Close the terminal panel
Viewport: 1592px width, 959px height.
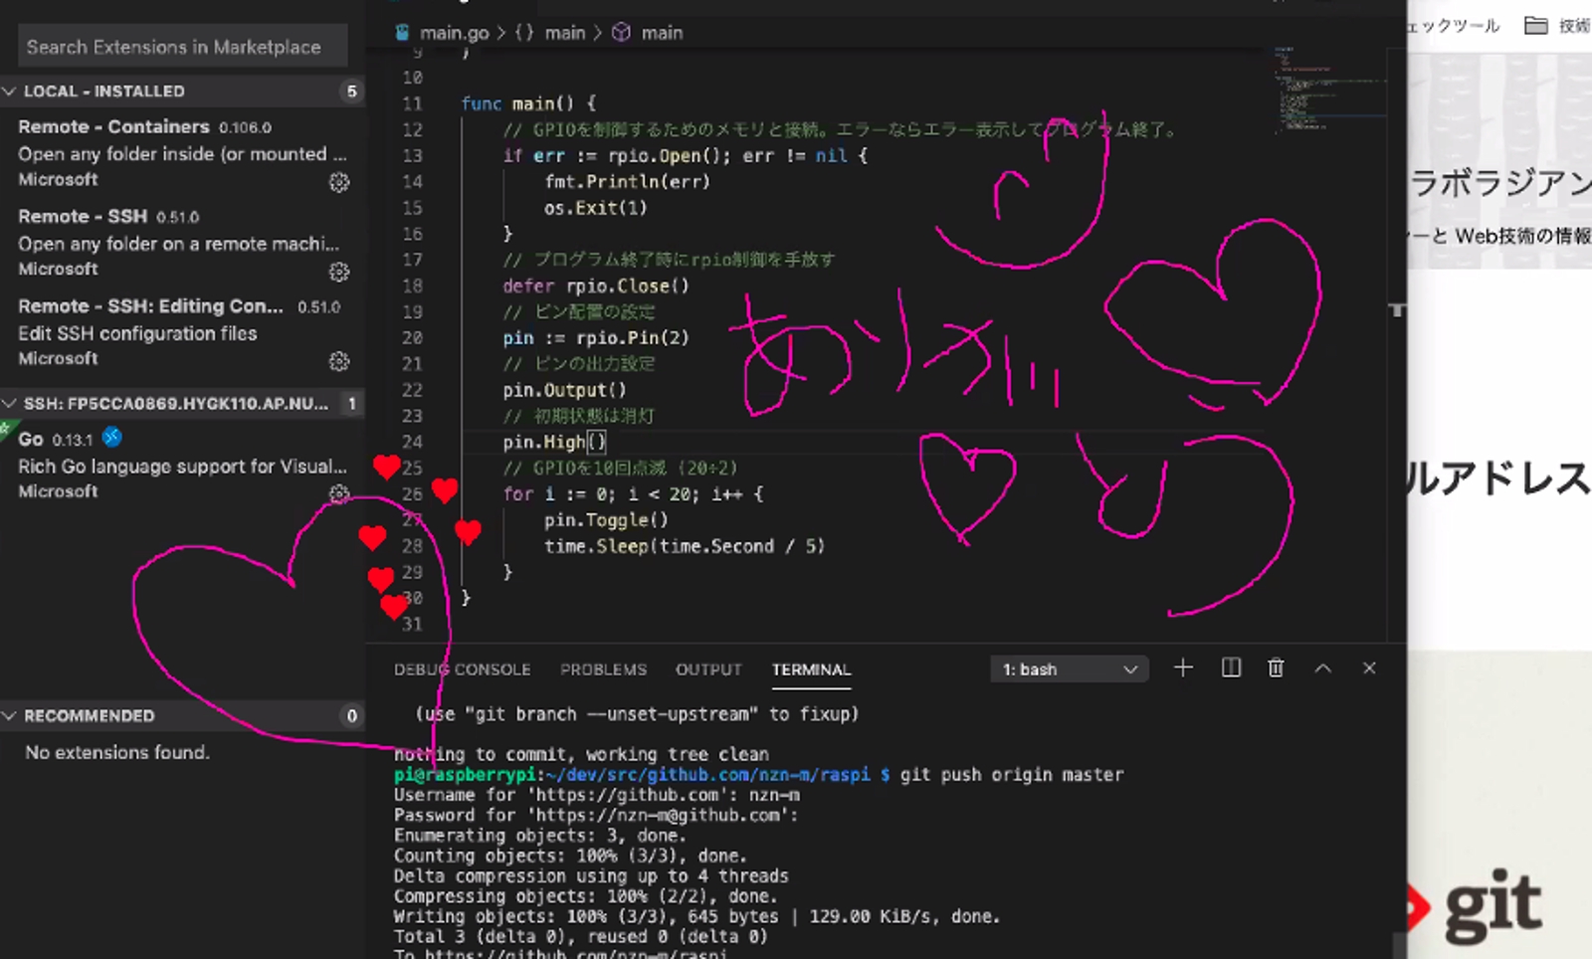point(1369,669)
